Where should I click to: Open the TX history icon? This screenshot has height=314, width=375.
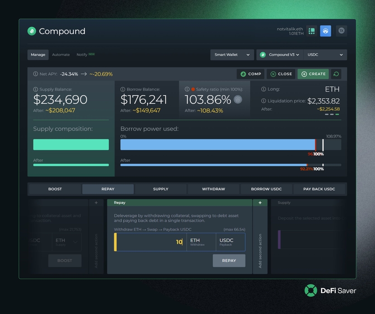(x=341, y=31)
